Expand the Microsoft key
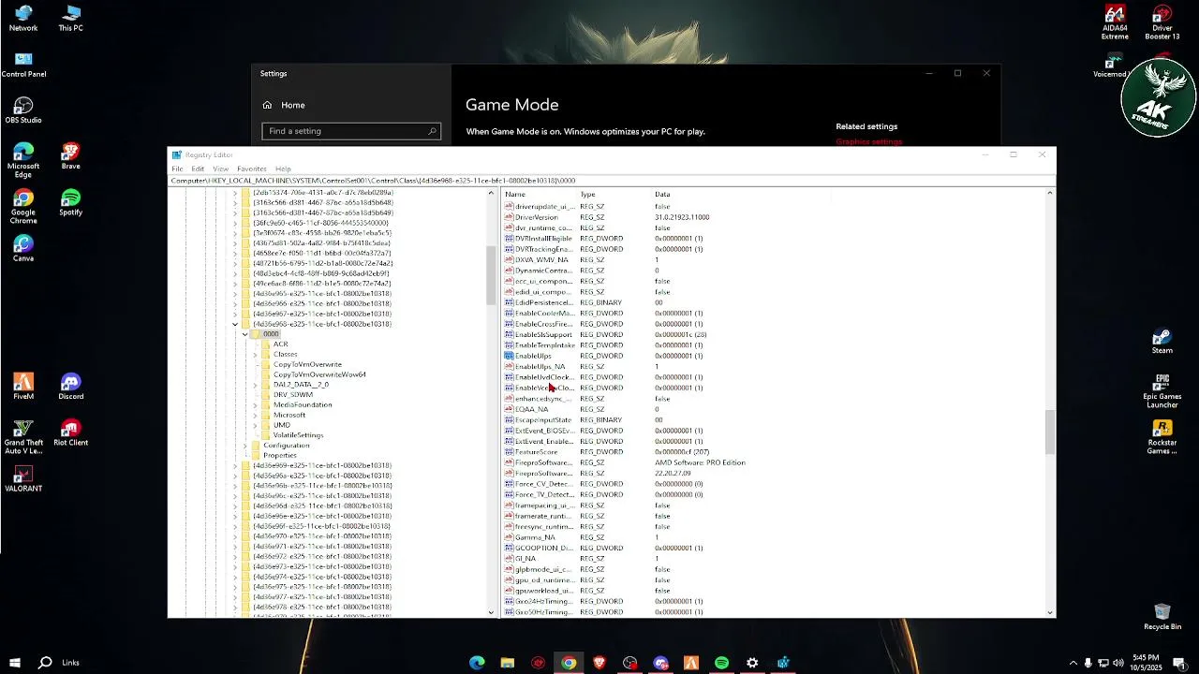This screenshot has height=674, width=1199. [256, 415]
